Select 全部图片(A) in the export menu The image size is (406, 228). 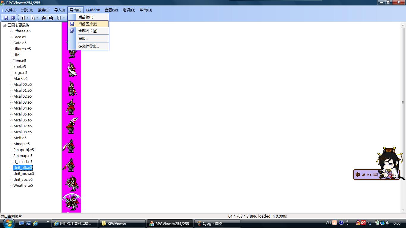click(88, 31)
